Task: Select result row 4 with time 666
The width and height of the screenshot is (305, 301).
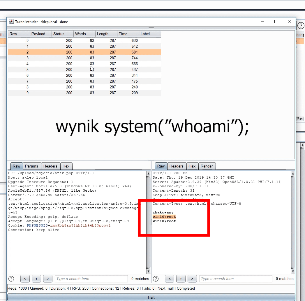Action: pos(84,64)
